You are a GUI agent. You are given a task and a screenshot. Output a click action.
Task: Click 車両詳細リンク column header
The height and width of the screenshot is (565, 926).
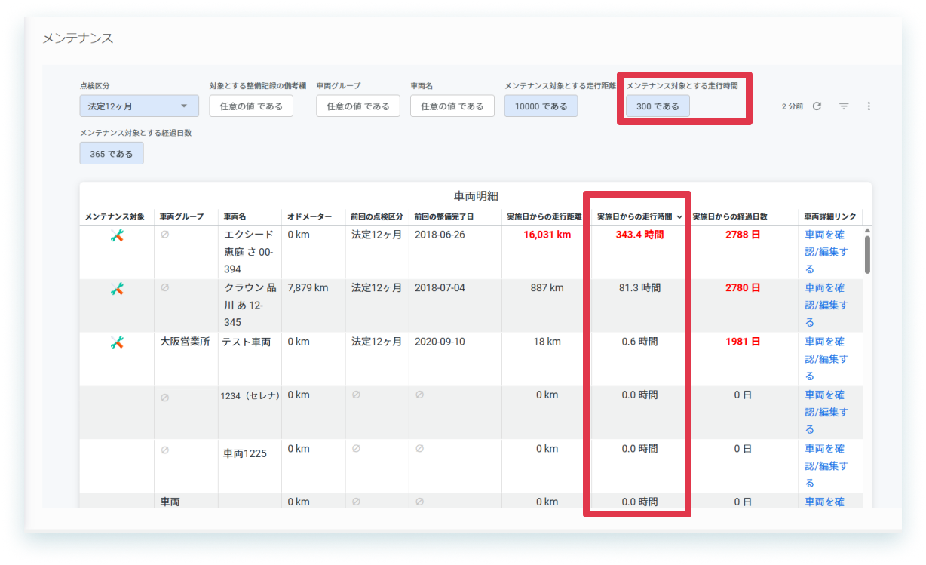tap(830, 216)
